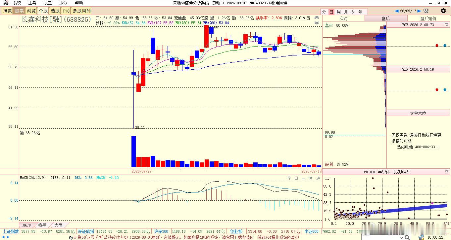Switch to the 盘后 tab
Screen dimensions: 451x240
coord(386,18)
